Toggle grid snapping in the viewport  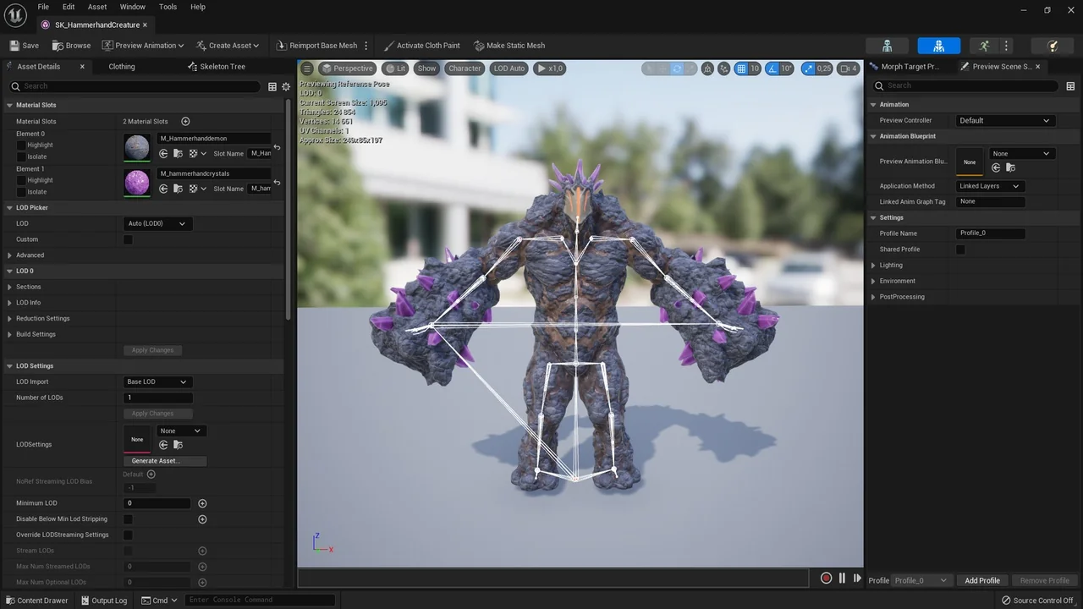[x=741, y=69]
